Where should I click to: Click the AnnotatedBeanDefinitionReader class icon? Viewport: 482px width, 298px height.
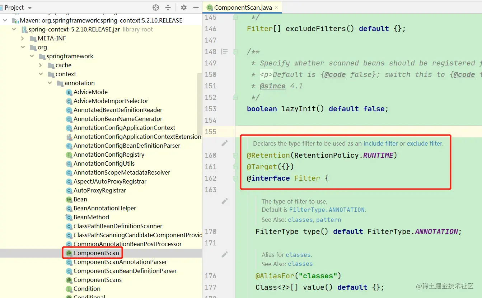pos(69,110)
